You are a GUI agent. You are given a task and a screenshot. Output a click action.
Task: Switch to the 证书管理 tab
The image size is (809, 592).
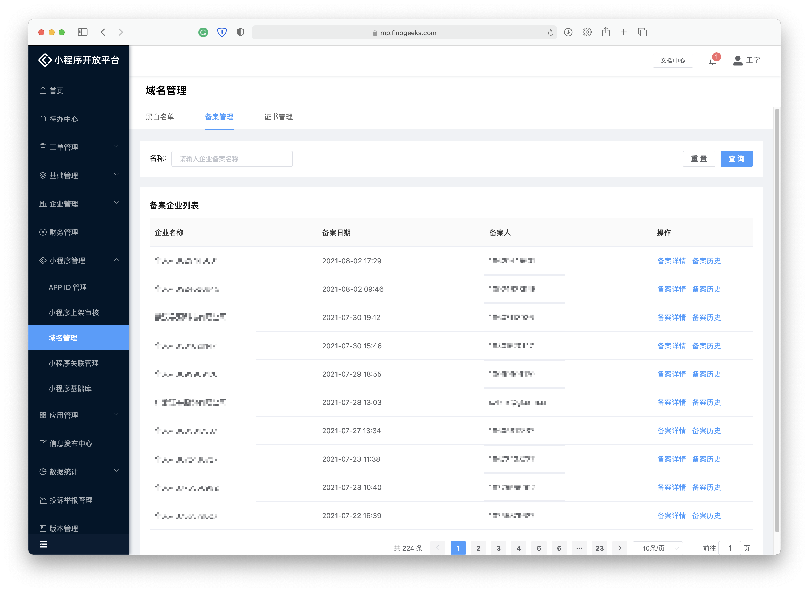pos(278,117)
